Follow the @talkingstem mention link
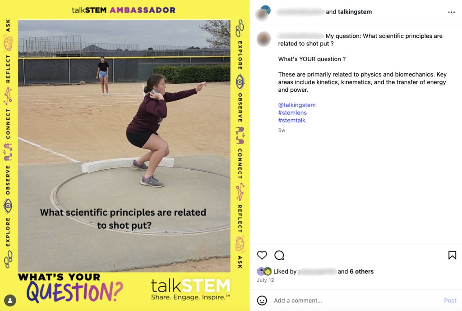 [x=296, y=105]
